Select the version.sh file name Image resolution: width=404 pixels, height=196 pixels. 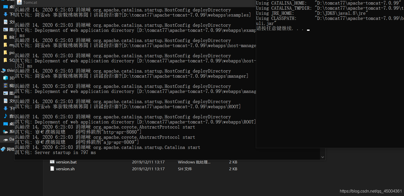click(x=65, y=169)
